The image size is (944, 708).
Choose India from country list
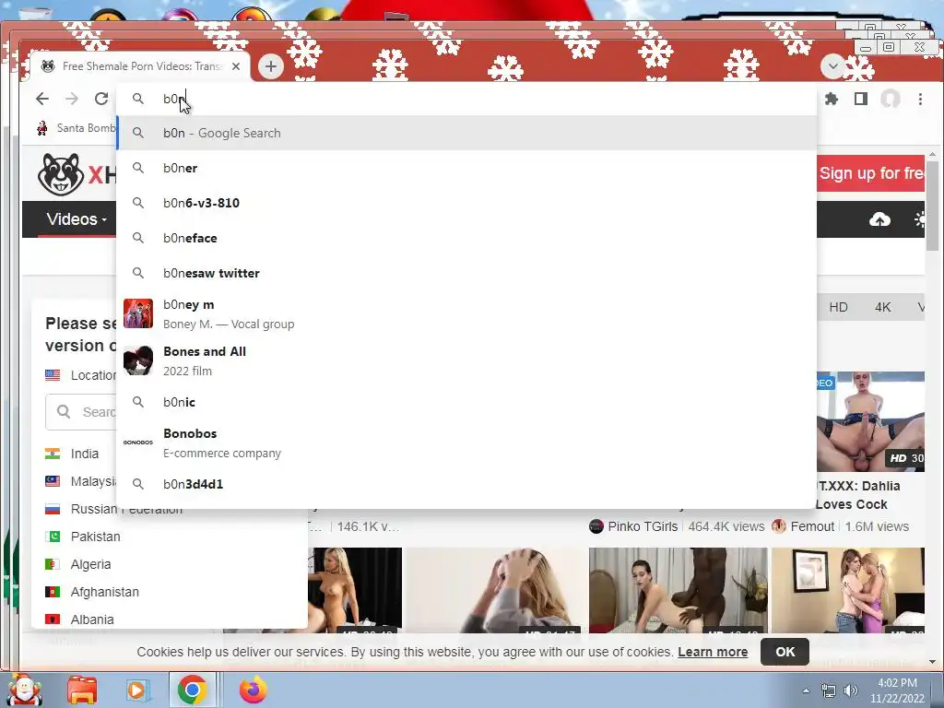click(84, 454)
